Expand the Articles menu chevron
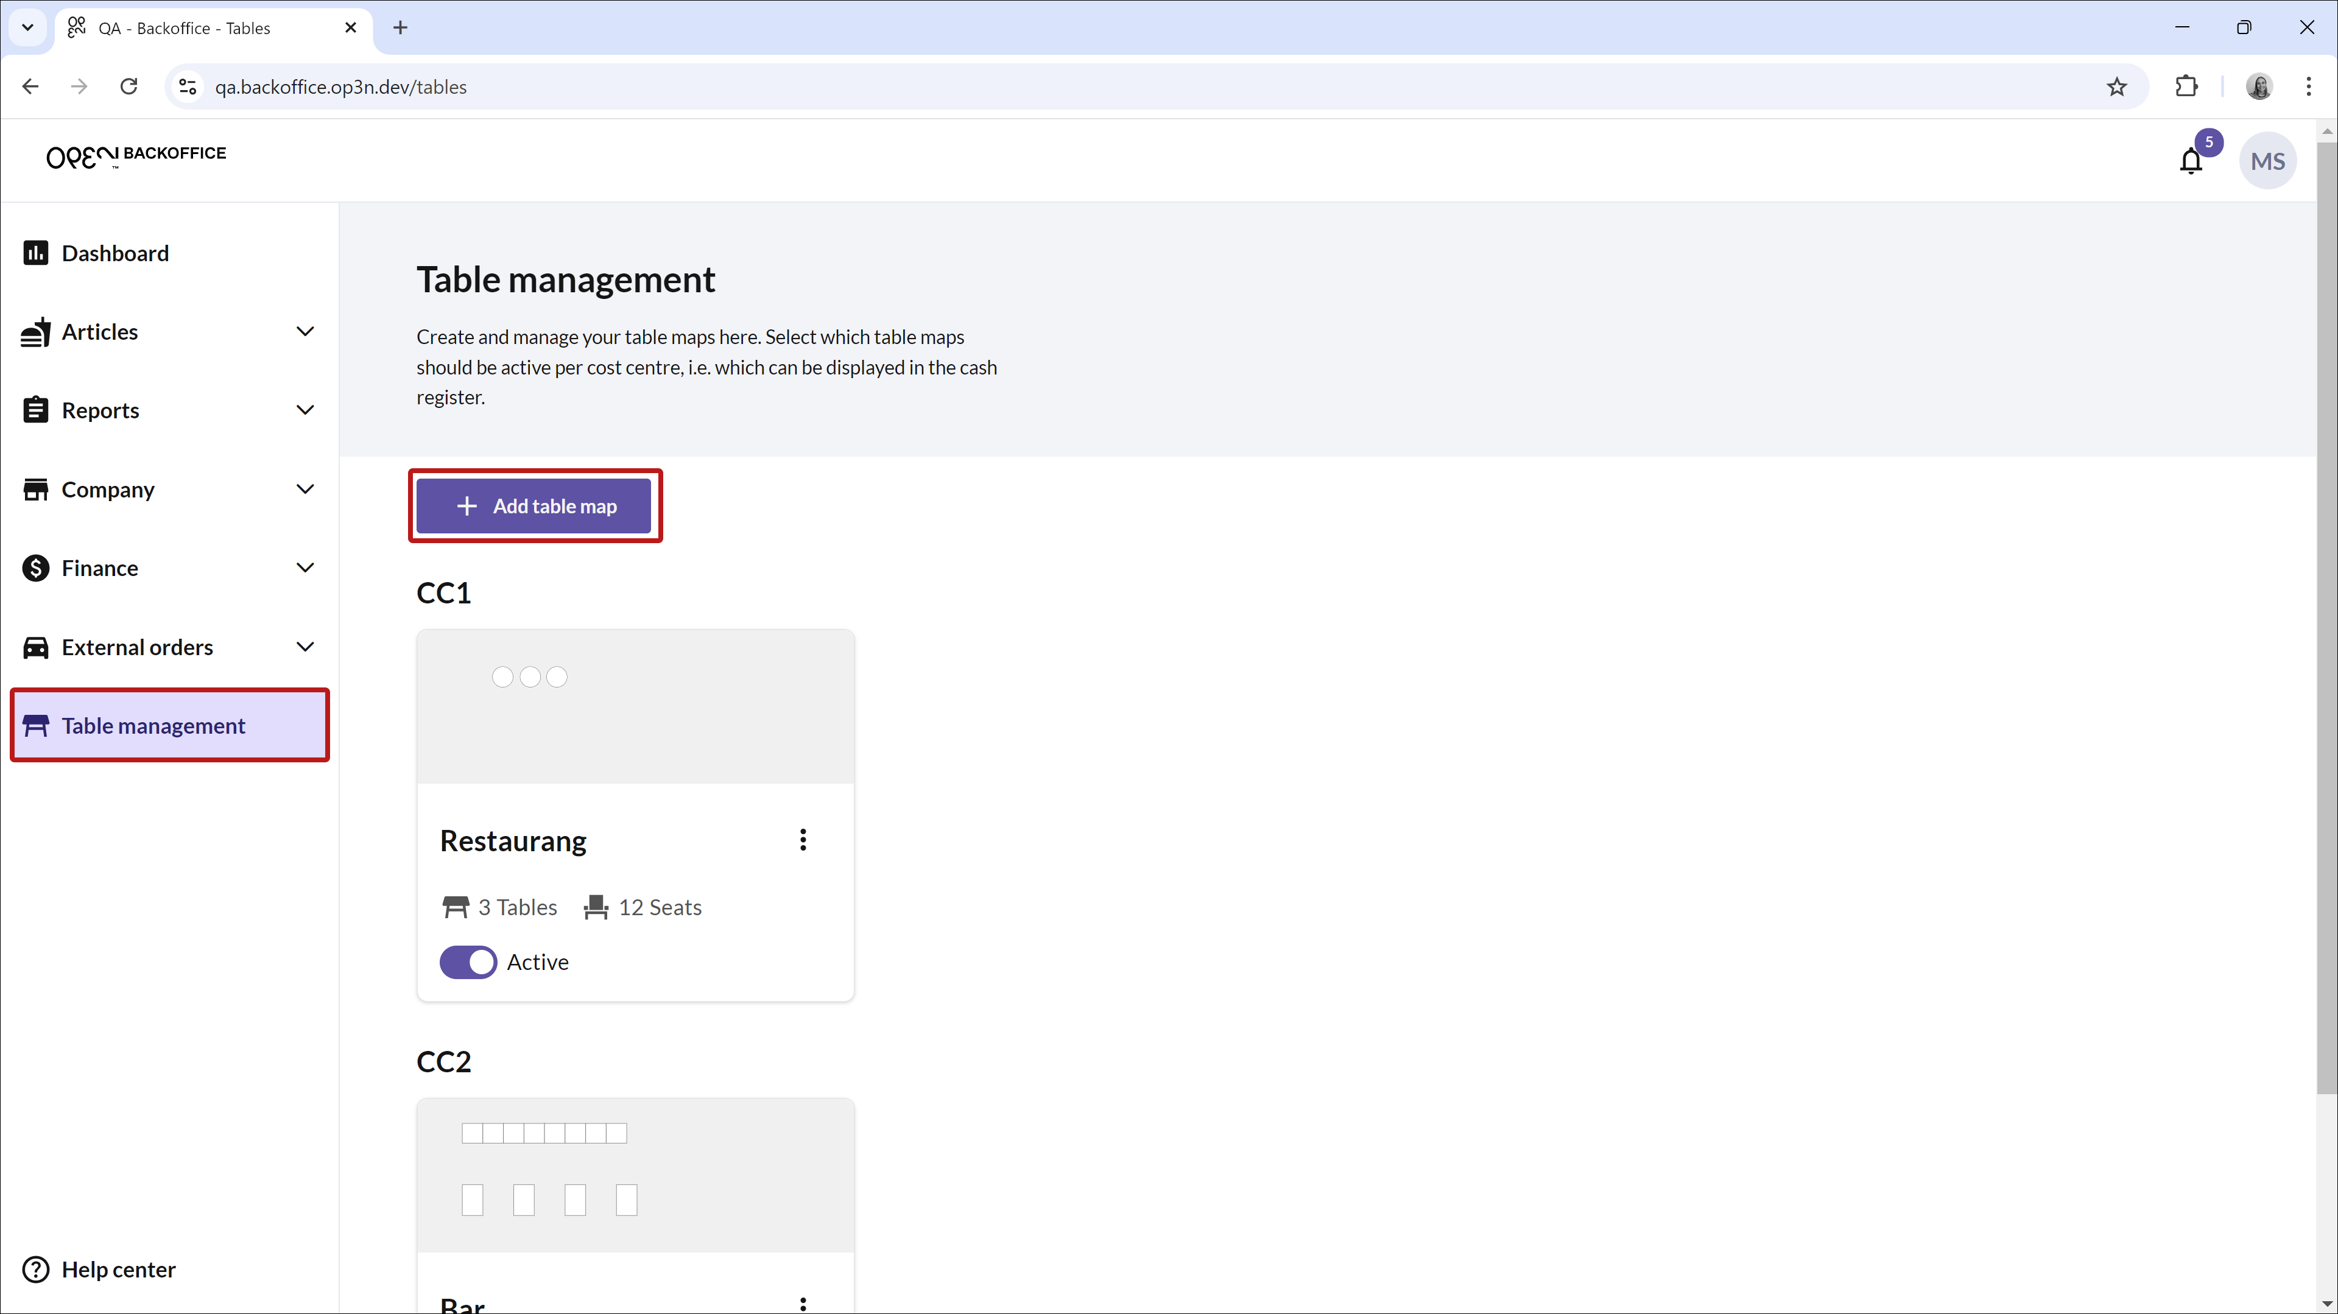The width and height of the screenshot is (2338, 1314). [305, 331]
